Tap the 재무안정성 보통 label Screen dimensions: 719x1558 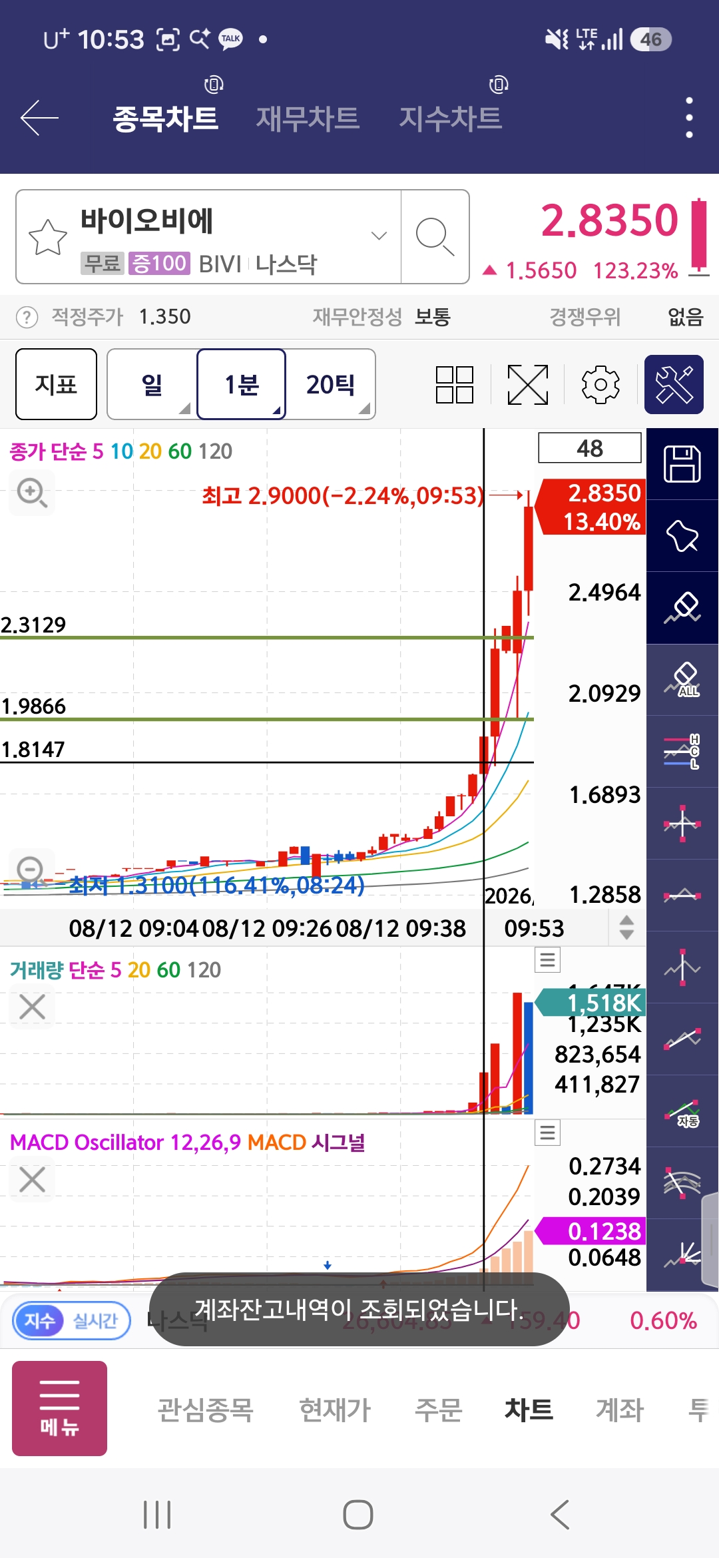381,317
